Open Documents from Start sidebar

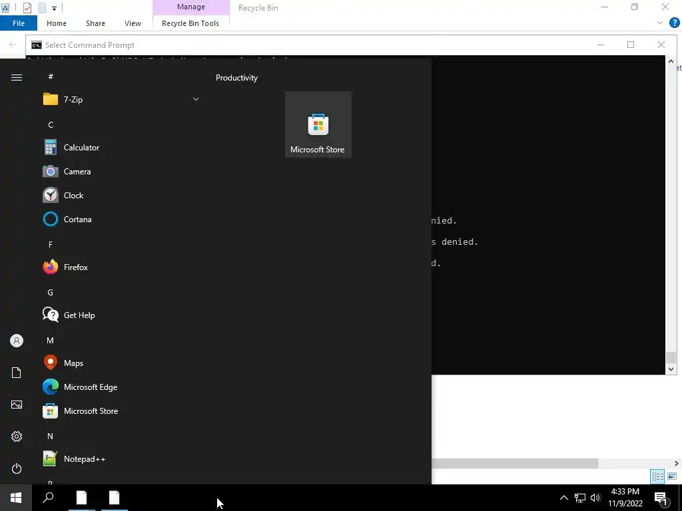click(17, 373)
